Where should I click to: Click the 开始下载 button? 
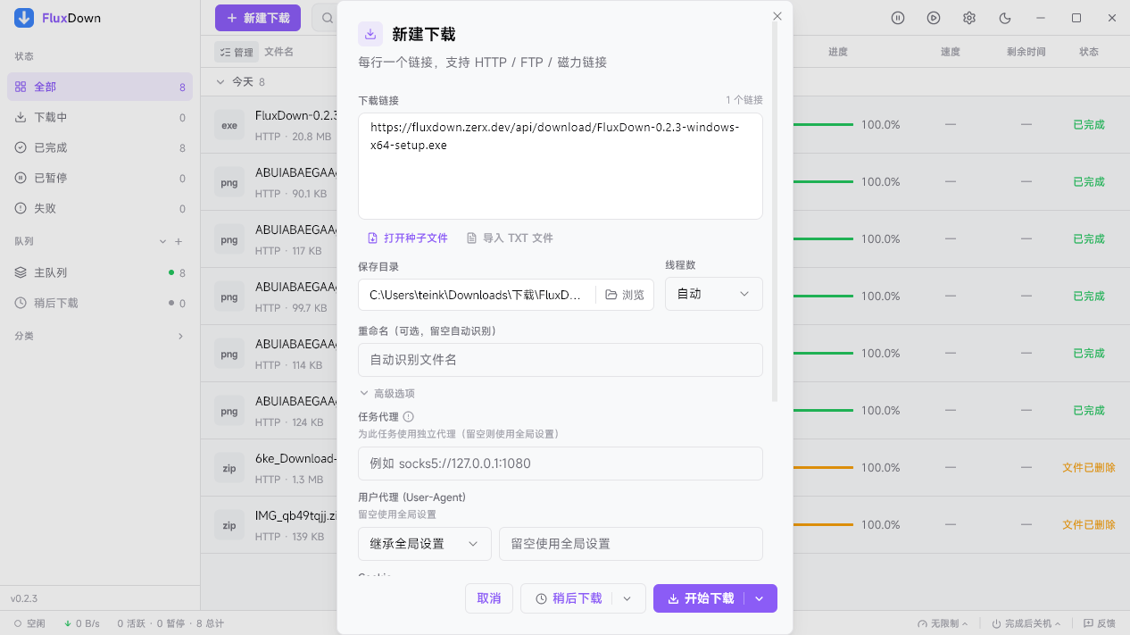699,598
